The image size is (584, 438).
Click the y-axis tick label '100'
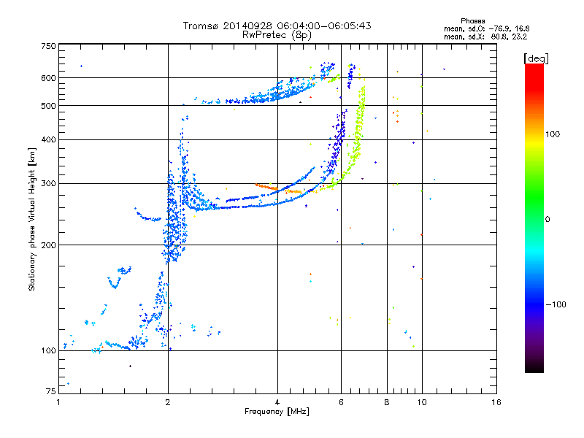(48, 350)
